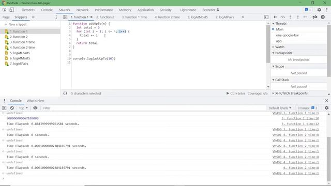
Task: Activate the inspect element picker icon
Action: (5, 10)
